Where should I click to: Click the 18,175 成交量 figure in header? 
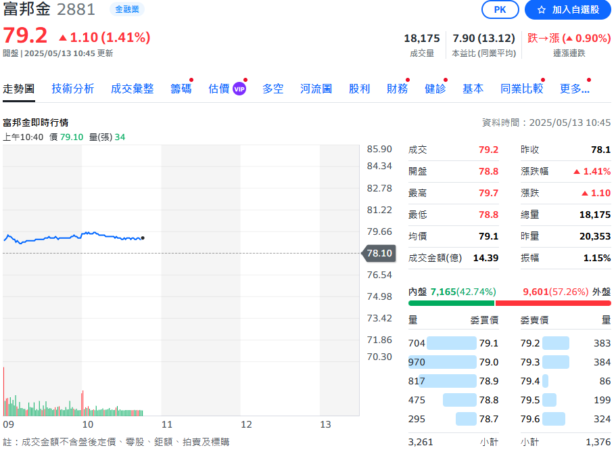click(x=422, y=38)
